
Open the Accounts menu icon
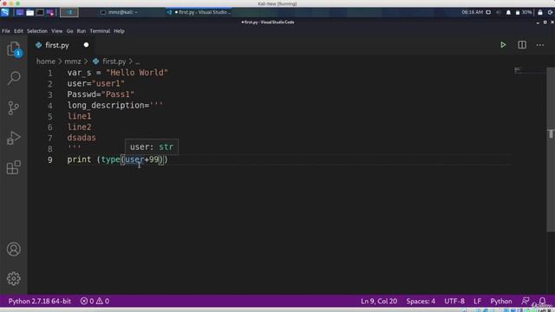[14, 250]
